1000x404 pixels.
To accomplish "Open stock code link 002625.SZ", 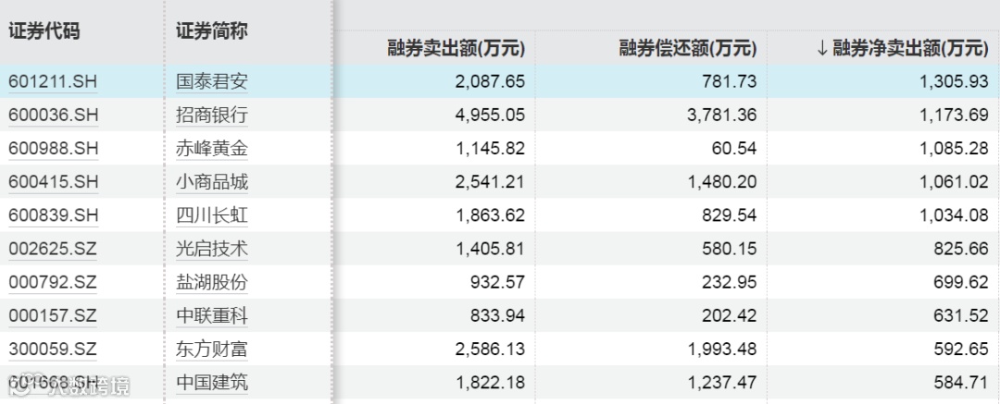I will (53, 249).
